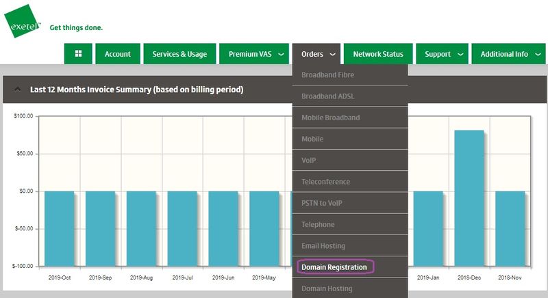The image size is (548, 298).
Task: Collapse the Orders dropdown menu
Action: pyautogui.click(x=316, y=54)
